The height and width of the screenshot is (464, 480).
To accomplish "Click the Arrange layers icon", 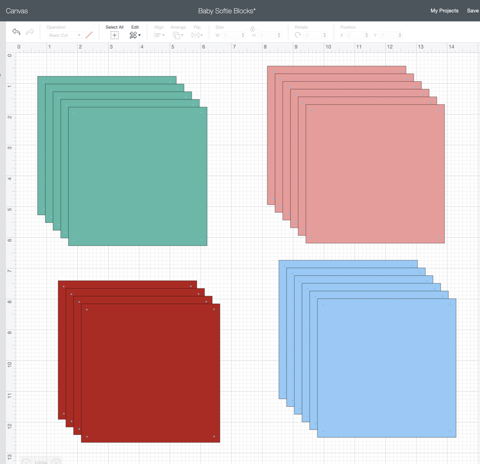I will [177, 35].
